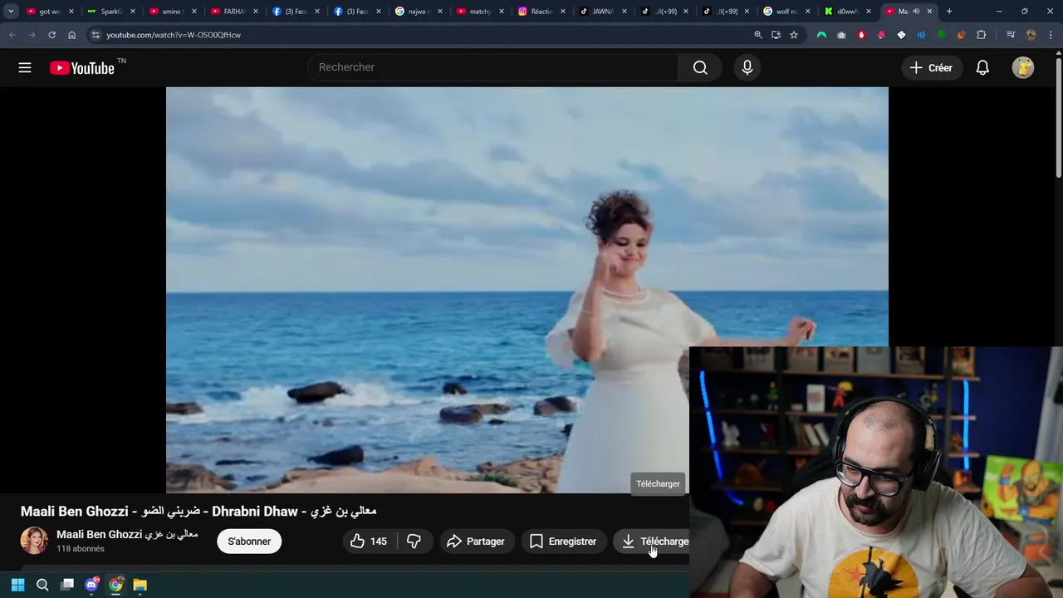Click the '118 abonnés' subscriber count text

pos(81,549)
